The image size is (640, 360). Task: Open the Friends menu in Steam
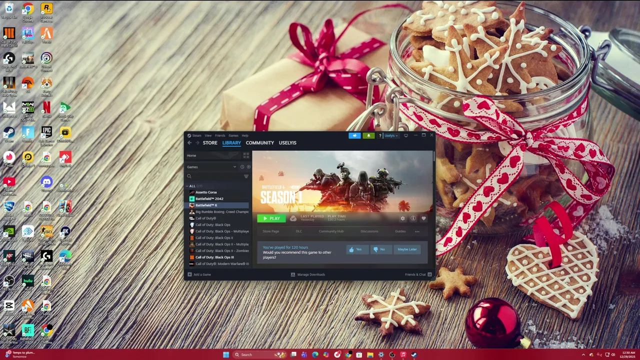click(x=220, y=135)
